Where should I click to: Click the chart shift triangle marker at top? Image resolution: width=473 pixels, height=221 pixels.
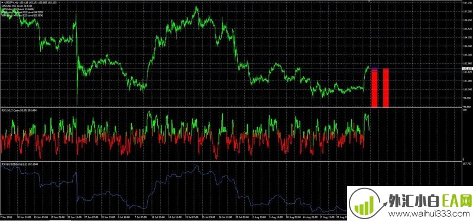(x=369, y=1)
